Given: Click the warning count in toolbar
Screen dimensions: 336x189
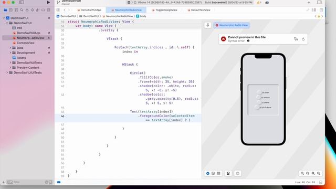Looking at the screenshot, I should (x=259, y=2).
